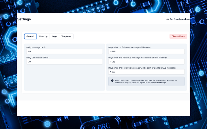The width and height of the screenshot is (207, 129).
Task: Click the Daily Connection Limit label
Action: [x=38, y=58]
